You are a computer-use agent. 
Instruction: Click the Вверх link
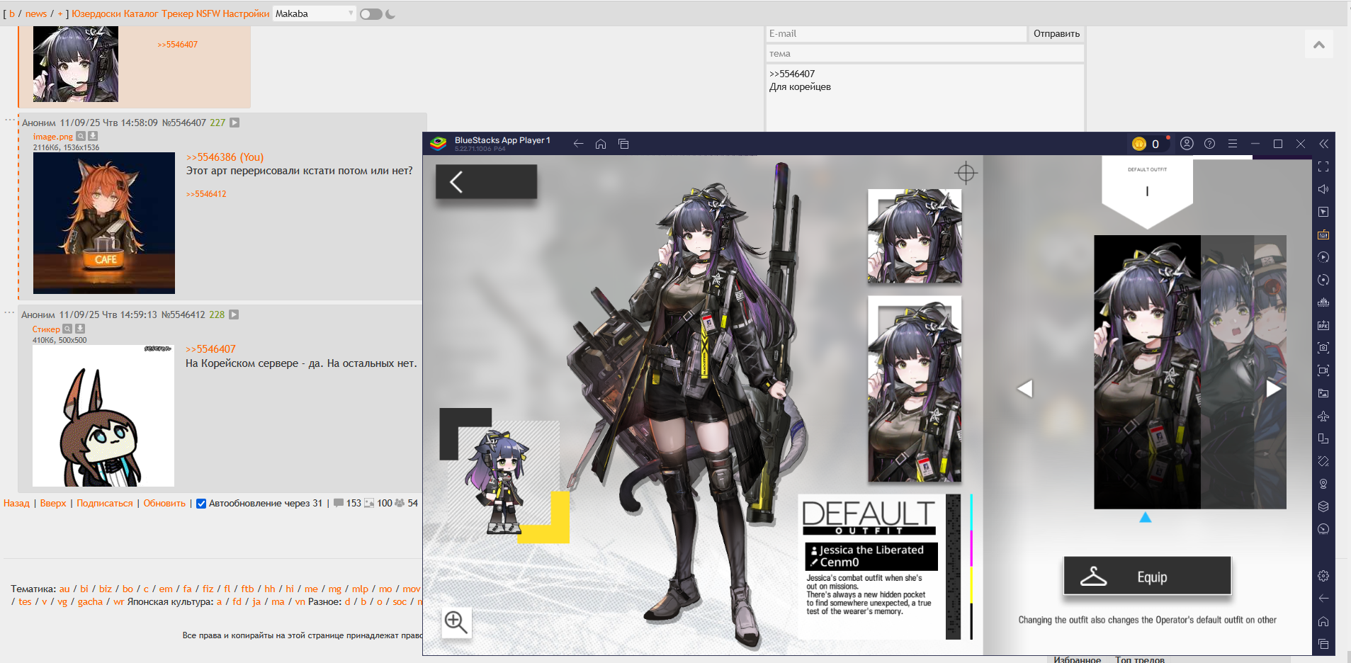(x=53, y=504)
